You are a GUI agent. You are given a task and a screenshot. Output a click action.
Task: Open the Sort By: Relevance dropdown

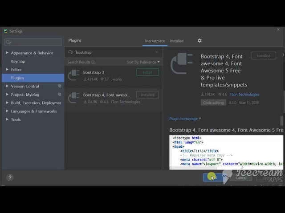click(143, 62)
